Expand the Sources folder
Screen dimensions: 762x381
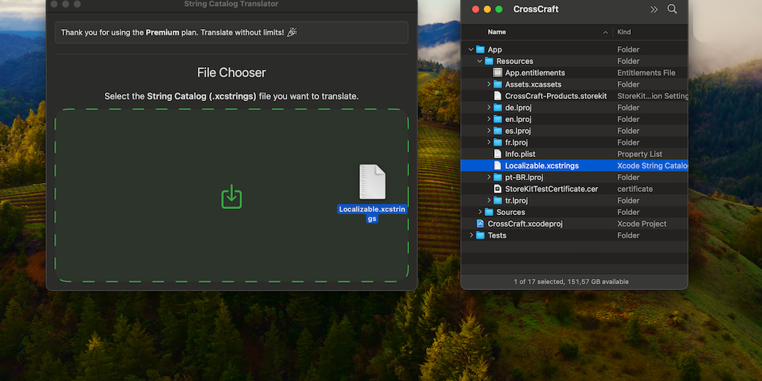coord(480,212)
